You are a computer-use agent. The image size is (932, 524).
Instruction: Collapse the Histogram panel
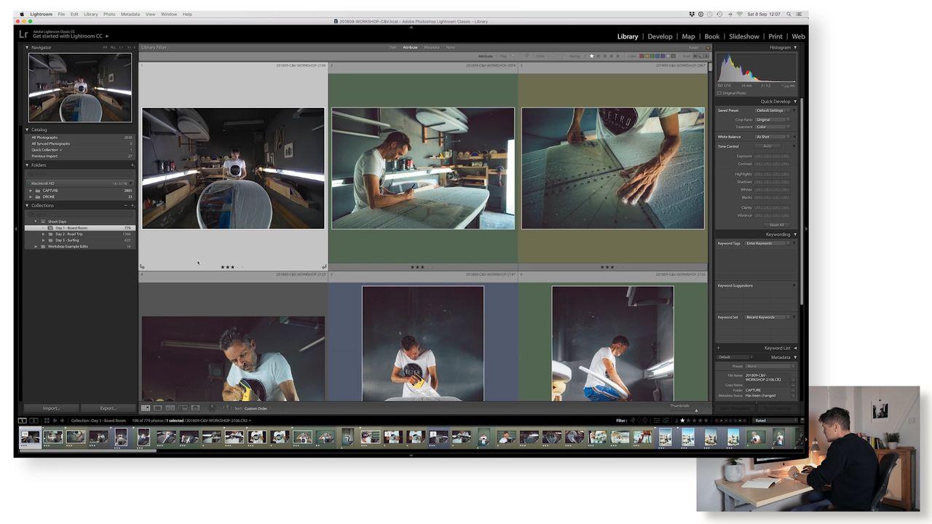(795, 47)
